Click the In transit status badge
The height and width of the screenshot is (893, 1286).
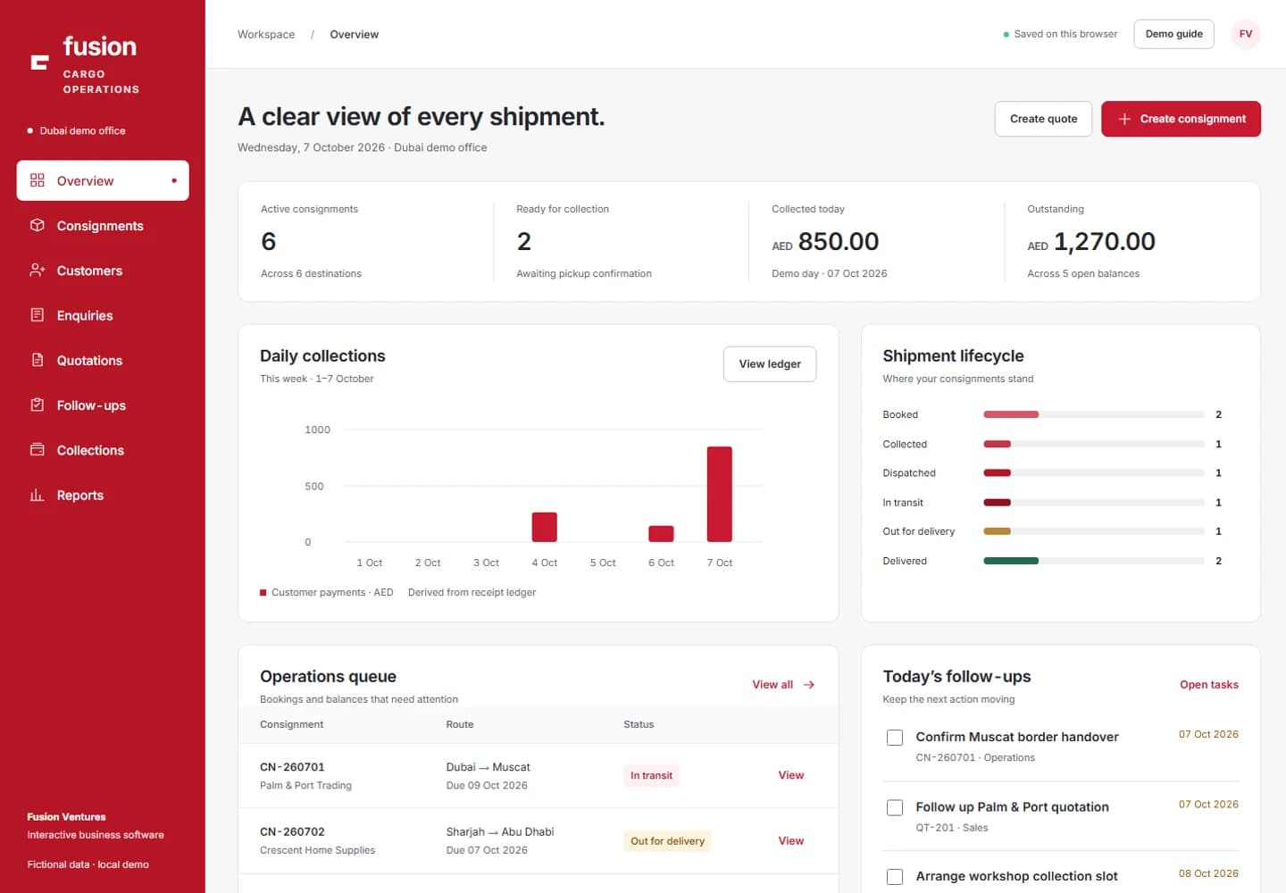click(x=651, y=775)
